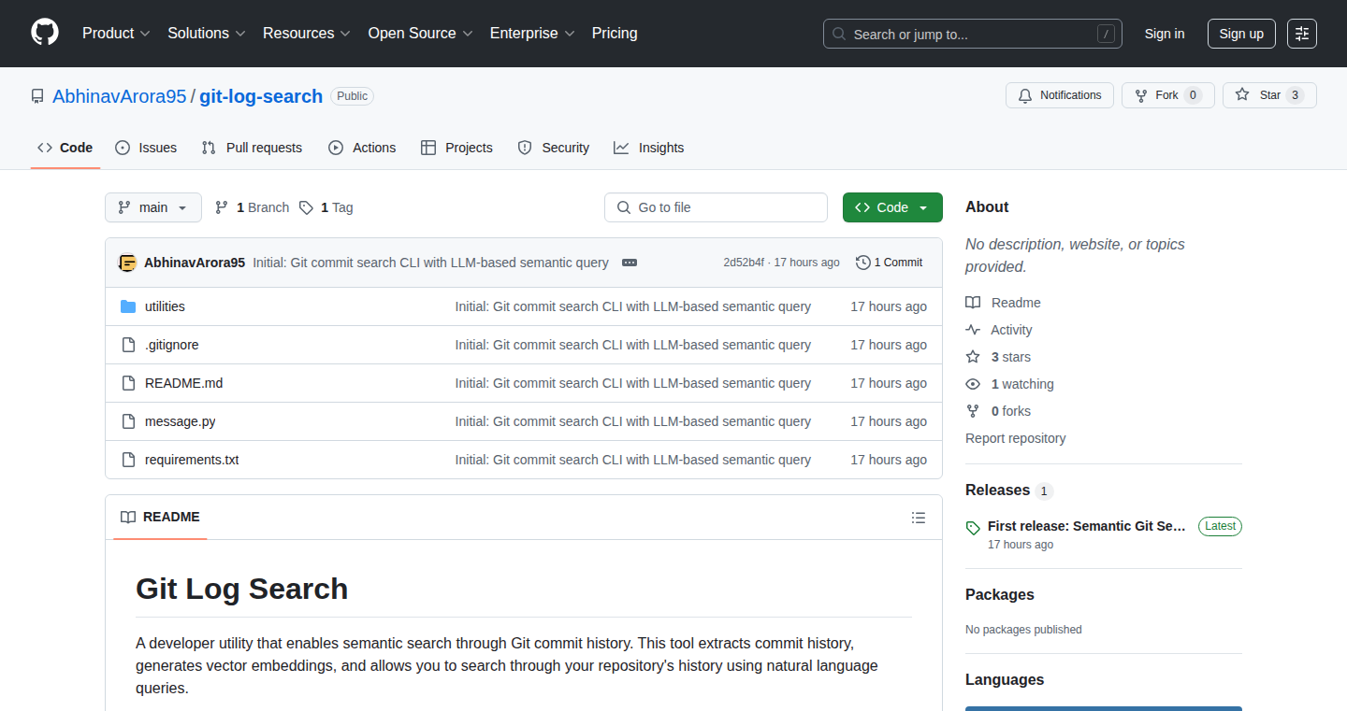Select the README tab in file viewer

[160, 517]
